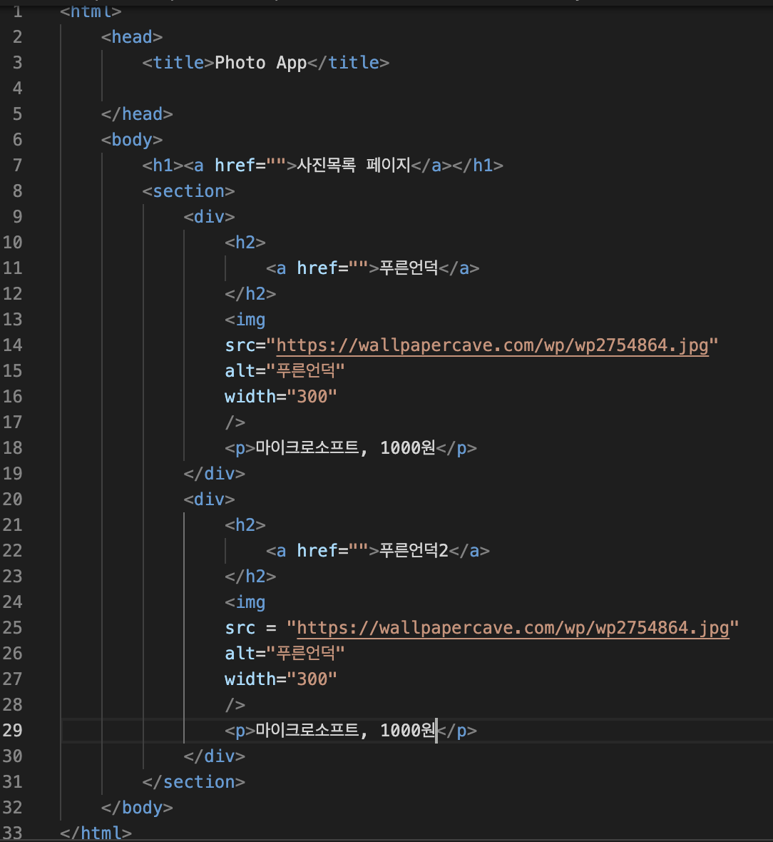Click the closing h1 tag on line 7
This screenshot has width=773, height=842.
tap(478, 166)
